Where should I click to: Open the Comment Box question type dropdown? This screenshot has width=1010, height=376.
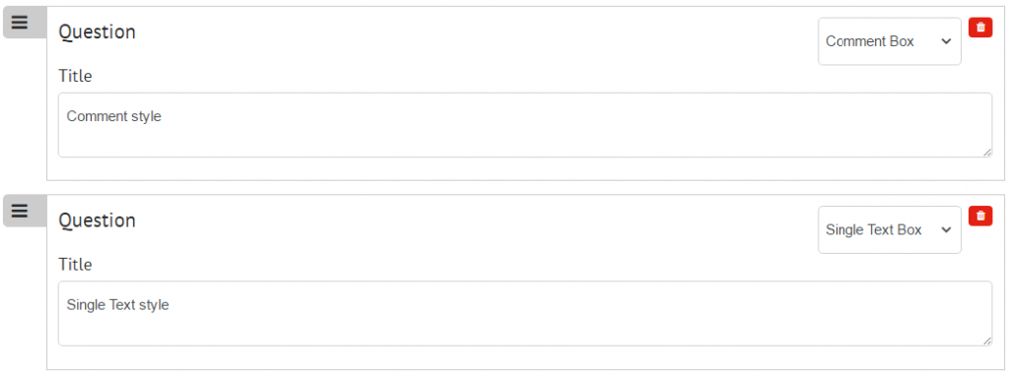pos(890,41)
